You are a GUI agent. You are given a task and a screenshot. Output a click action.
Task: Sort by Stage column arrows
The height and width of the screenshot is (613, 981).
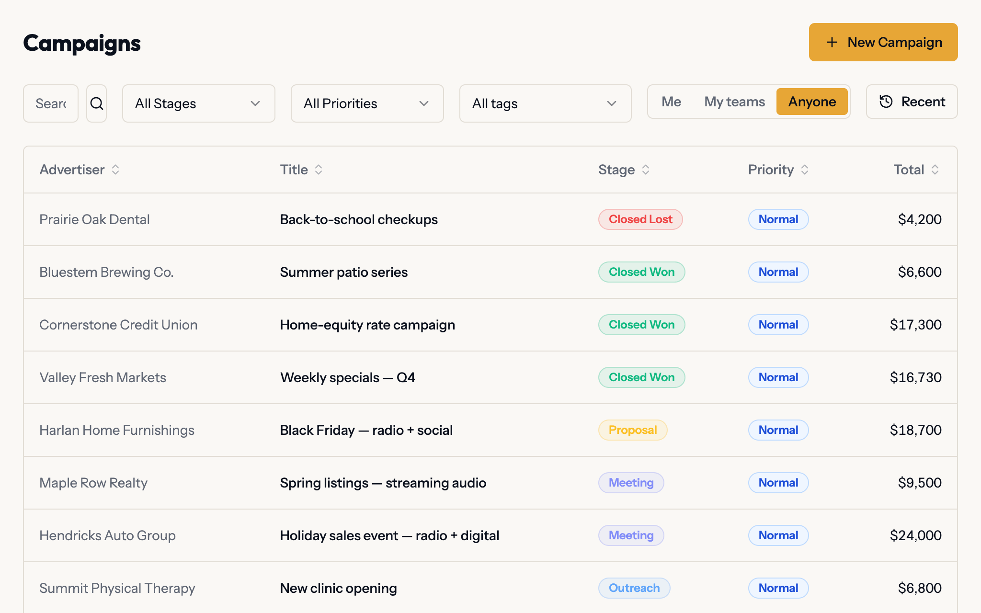pyautogui.click(x=646, y=170)
